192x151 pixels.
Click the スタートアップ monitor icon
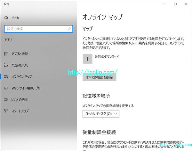6,111
